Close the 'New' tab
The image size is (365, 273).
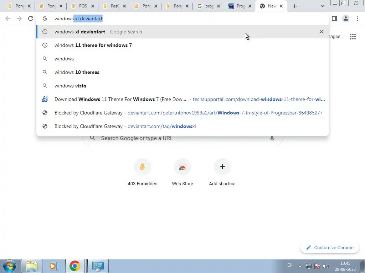pos(281,6)
